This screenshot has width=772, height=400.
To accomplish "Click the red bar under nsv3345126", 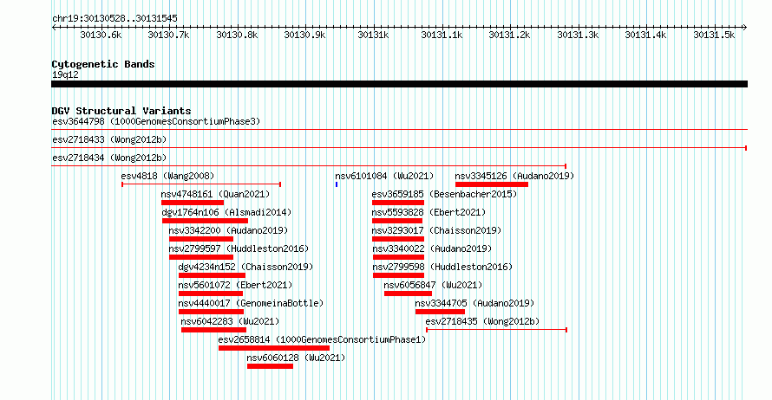I will [x=492, y=184].
